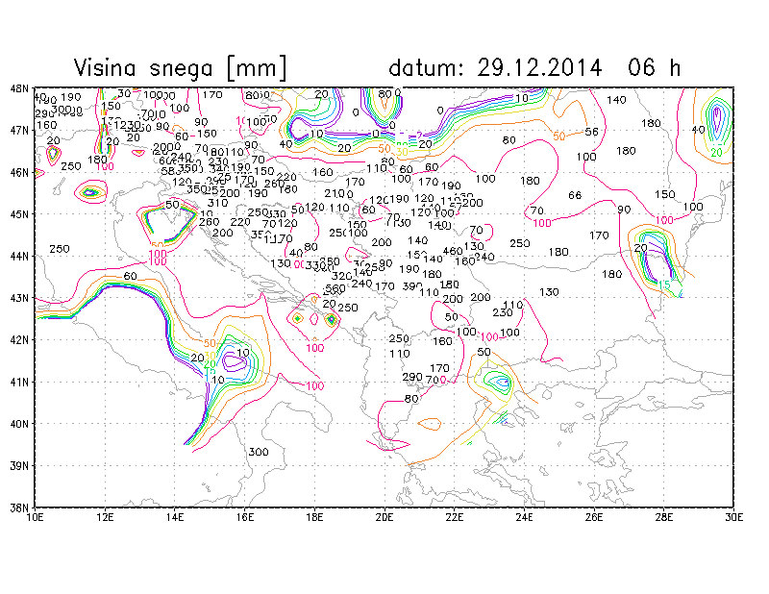The width and height of the screenshot is (769, 594).
Task: Select the 44N latitude axis label
Action: pyautogui.click(x=19, y=256)
